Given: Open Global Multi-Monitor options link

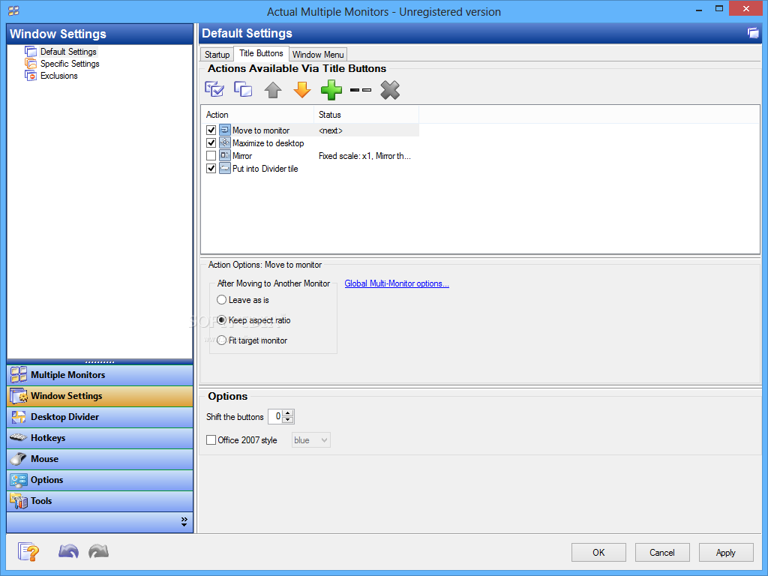Looking at the screenshot, I should 397,283.
